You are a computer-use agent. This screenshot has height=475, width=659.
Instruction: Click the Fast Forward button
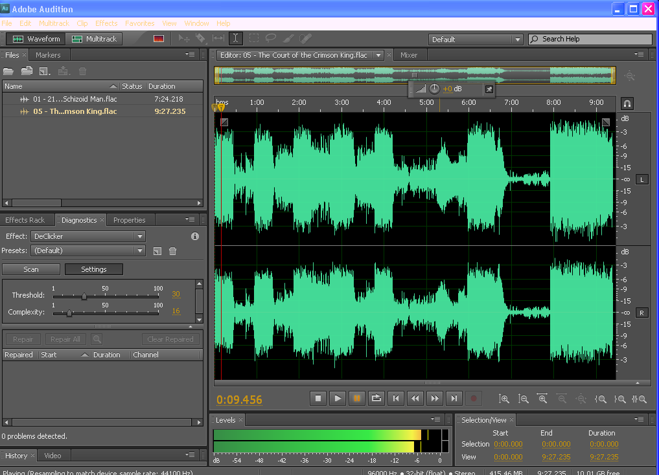pos(435,399)
